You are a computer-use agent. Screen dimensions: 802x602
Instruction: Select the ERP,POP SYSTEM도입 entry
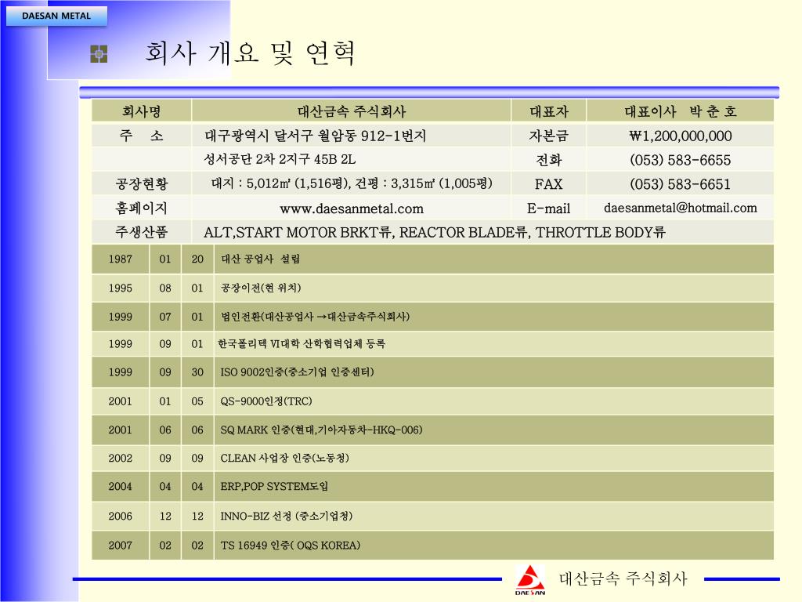[x=274, y=486]
